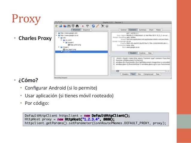191x143 pixels.
Task: Select the Raw tab in the response pane
Action: point(158,74)
